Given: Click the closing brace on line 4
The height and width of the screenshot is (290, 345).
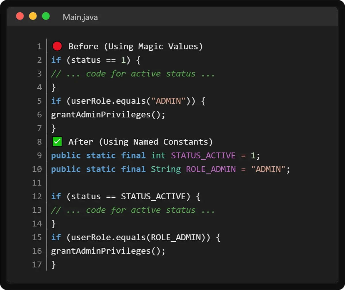Looking at the screenshot, I should tap(53, 87).
